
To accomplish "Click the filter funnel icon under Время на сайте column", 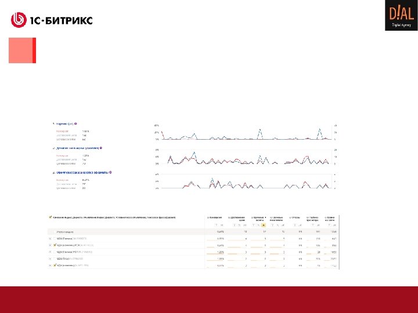I will pos(330,225).
